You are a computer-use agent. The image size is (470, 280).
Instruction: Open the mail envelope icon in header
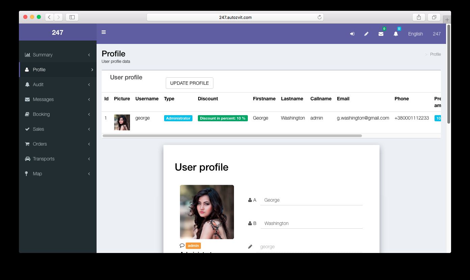(381, 34)
